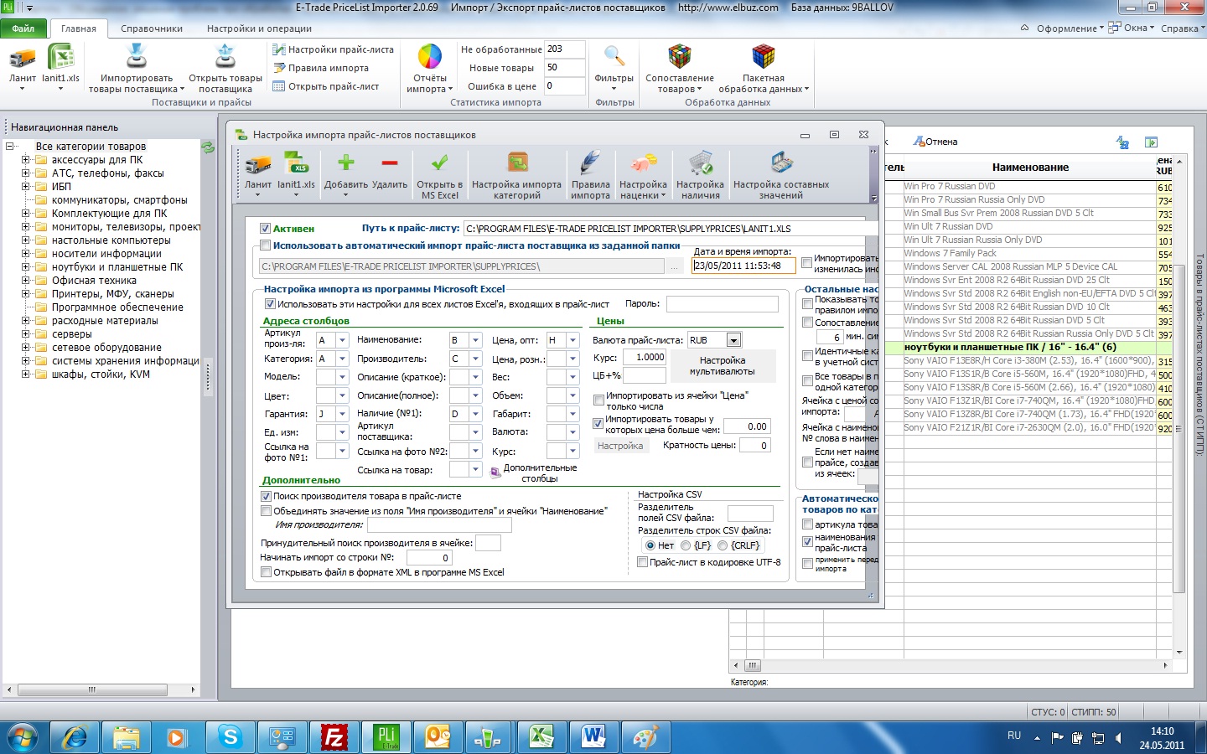Click the Курс value field showing 1.0000
Viewport: 1207px width, 754px height.
click(x=645, y=357)
